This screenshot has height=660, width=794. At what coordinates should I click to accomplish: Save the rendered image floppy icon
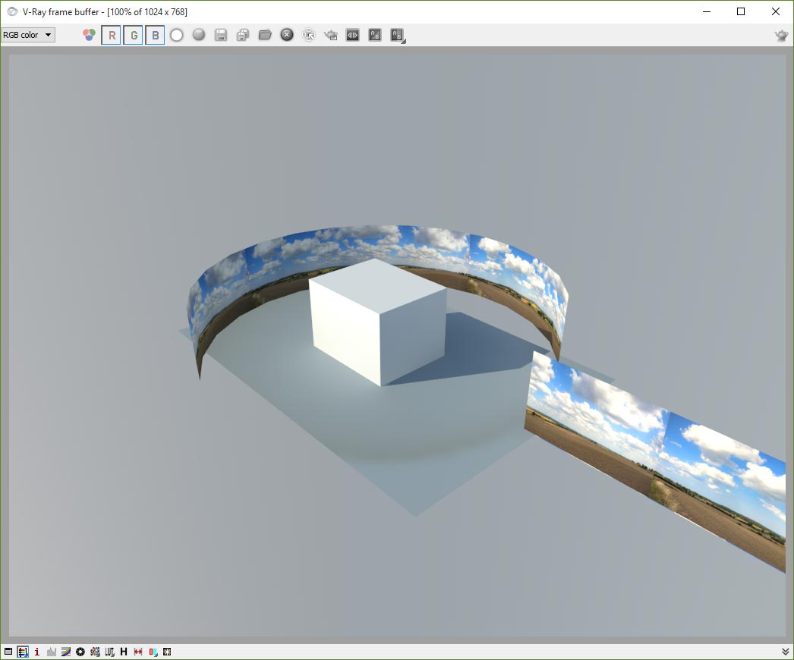click(221, 35)
